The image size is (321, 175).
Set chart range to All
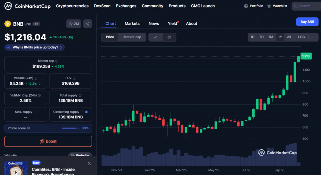[289, 37]
